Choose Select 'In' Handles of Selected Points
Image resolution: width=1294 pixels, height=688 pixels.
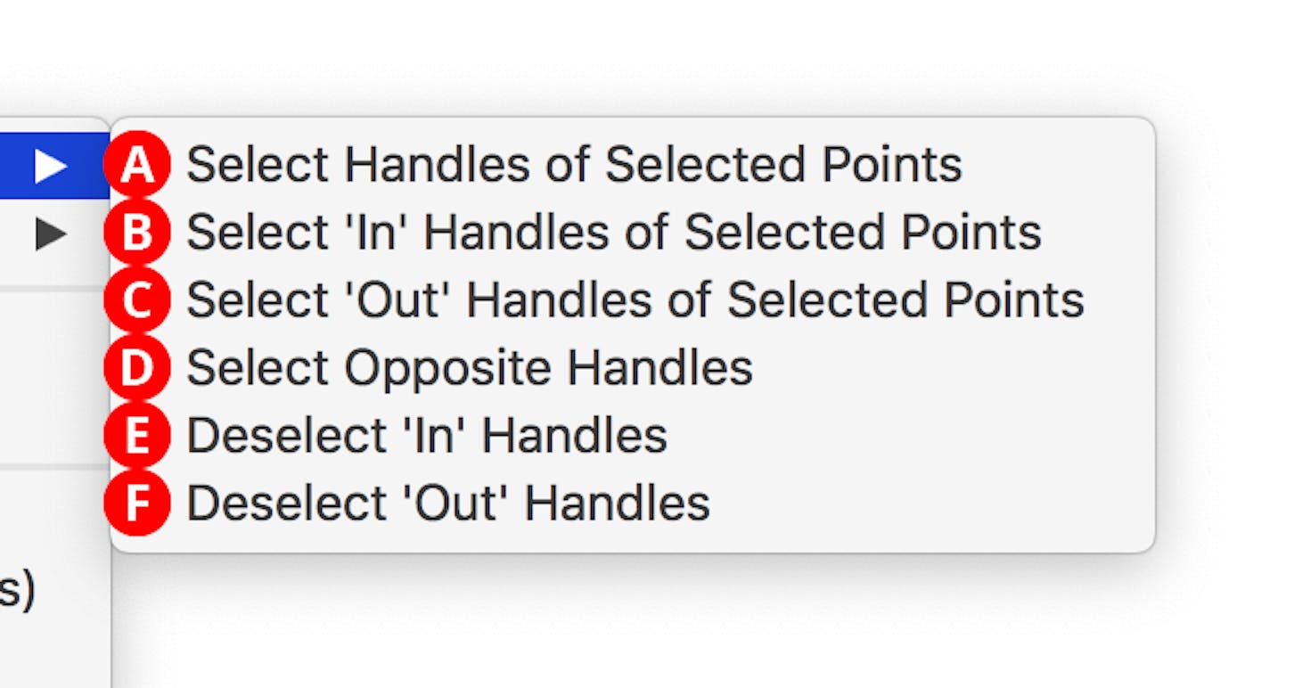[612, 231]
